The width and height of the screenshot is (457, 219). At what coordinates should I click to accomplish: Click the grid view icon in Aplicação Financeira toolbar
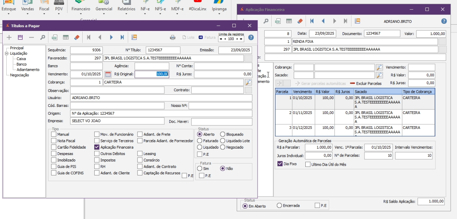pyautogui.click(x=289, y=21)
